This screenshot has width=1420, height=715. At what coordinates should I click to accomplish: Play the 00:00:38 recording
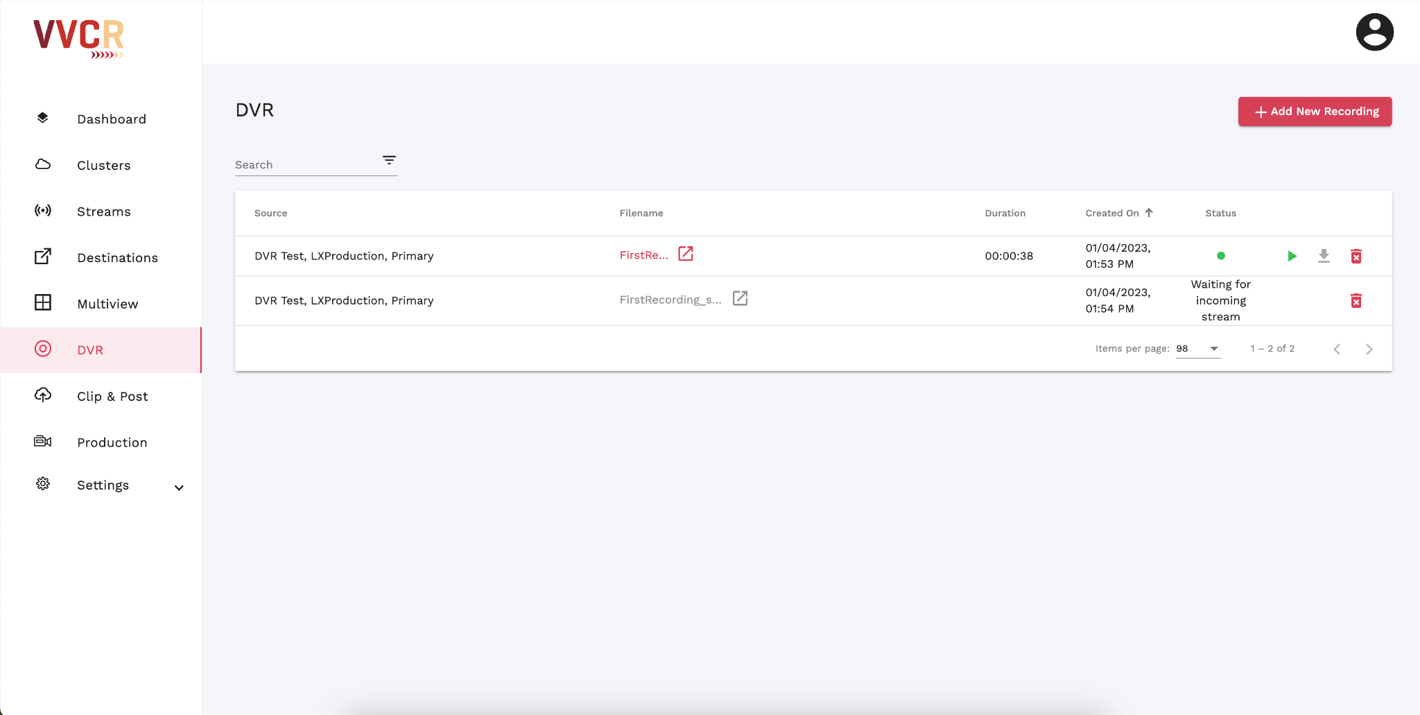pyautogui.click(x=1292, y=256)
